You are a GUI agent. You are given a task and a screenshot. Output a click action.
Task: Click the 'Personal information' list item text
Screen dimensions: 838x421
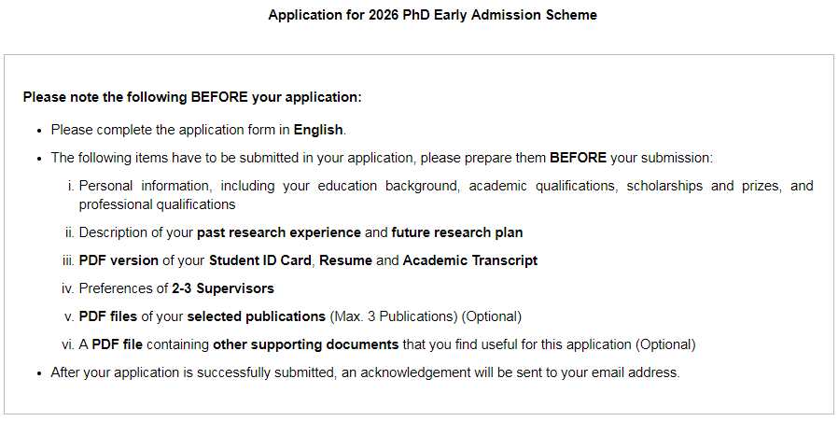coord(446,195)
